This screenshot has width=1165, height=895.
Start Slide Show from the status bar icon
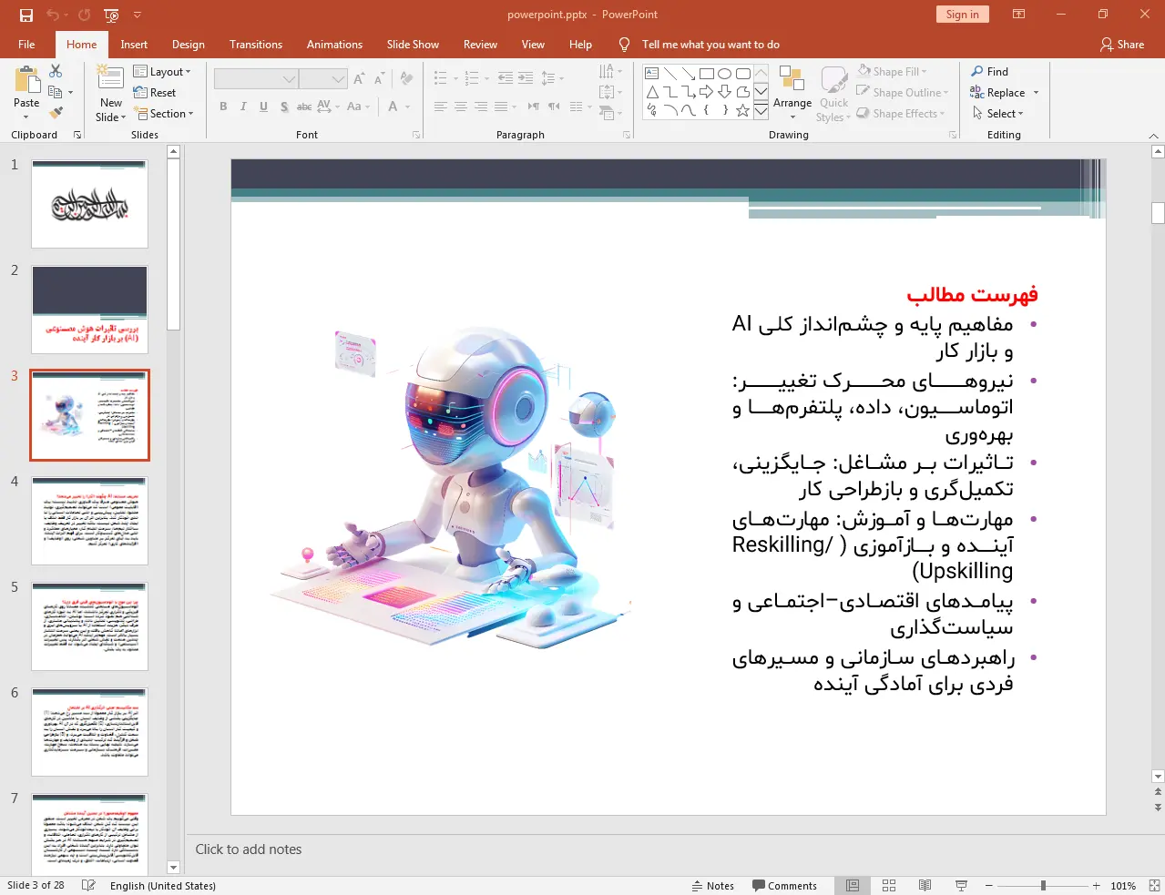pyautogui.click(x=961, y=885)
